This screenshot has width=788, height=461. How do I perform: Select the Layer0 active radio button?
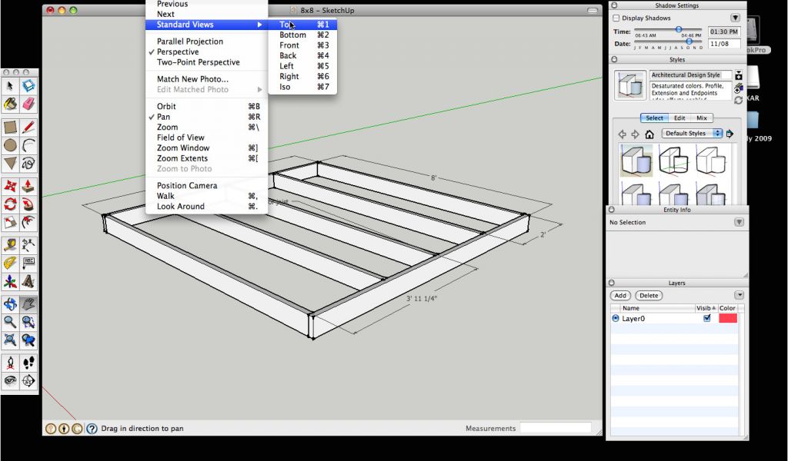(616, 318)
